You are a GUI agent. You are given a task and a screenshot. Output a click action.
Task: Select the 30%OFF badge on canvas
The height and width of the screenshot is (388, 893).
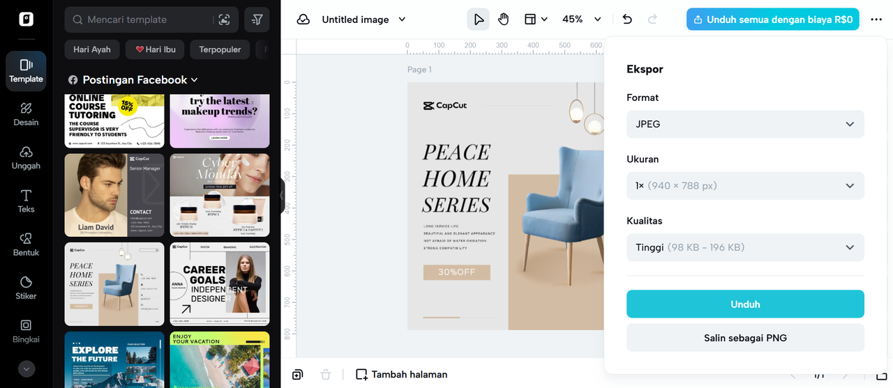click(x=457, y=272)
